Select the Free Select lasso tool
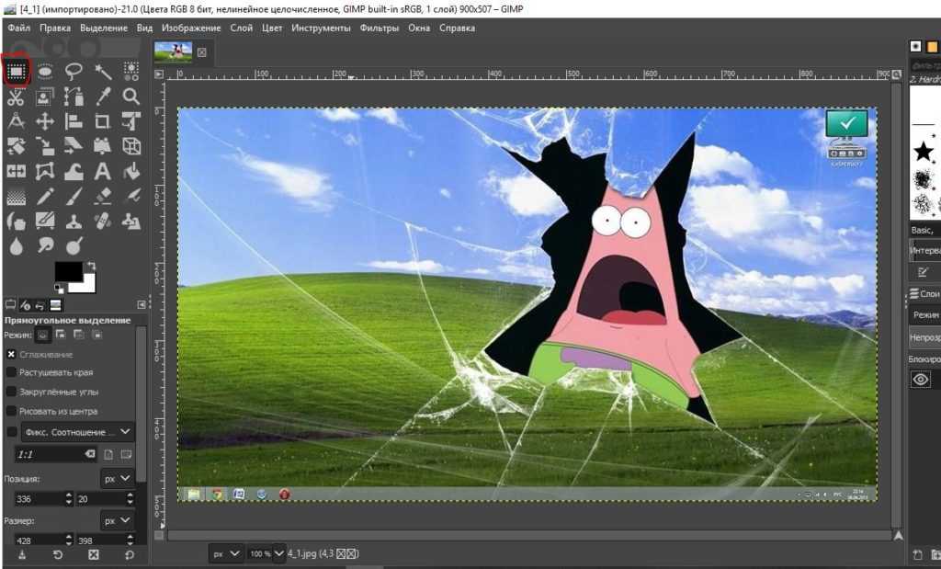The image size is (941, 569). [74, 72]
